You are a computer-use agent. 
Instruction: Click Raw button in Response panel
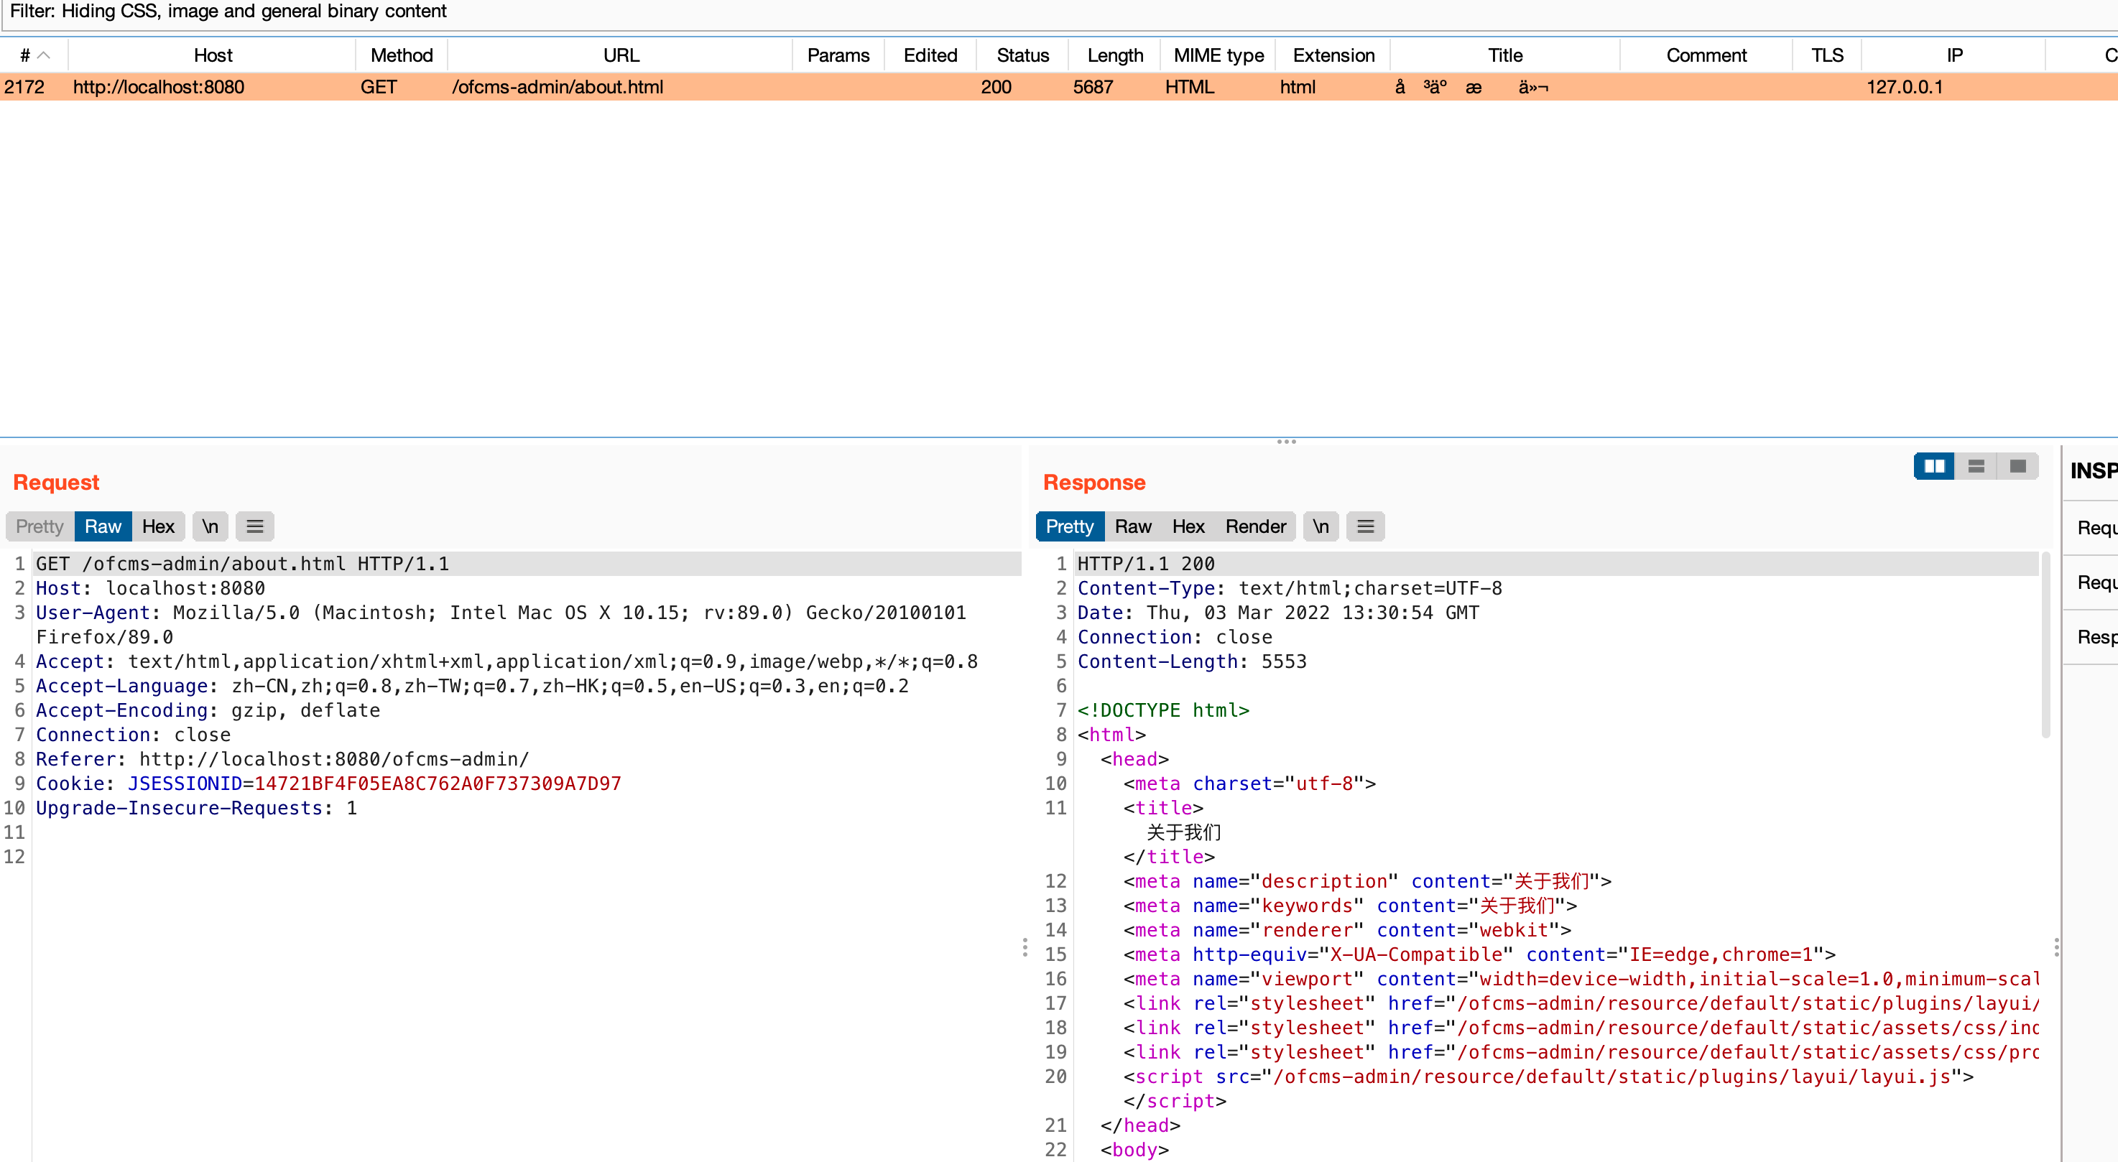pos(1132,526)
